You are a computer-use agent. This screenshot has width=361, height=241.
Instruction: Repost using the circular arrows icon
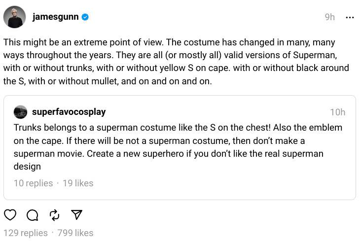click(54, 215)
